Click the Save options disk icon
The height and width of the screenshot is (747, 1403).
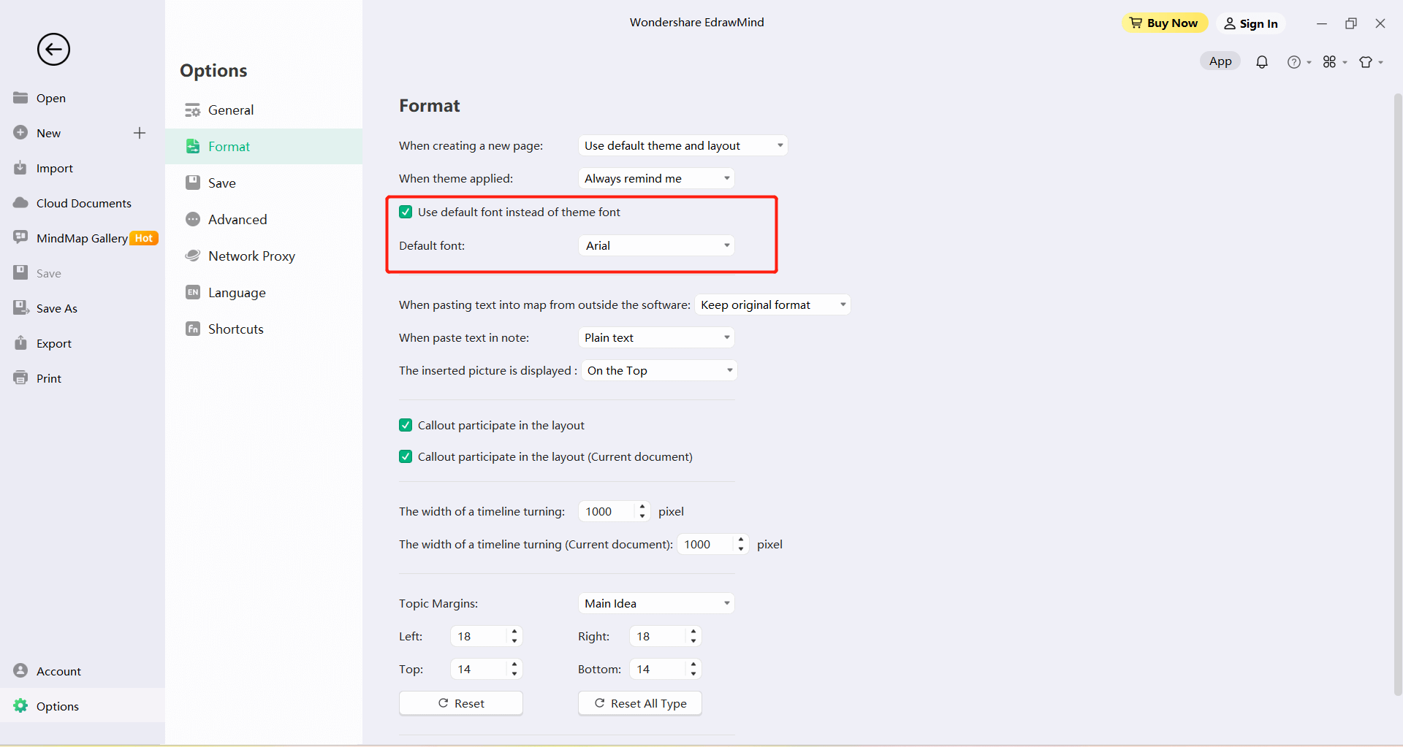pos(193,183)
